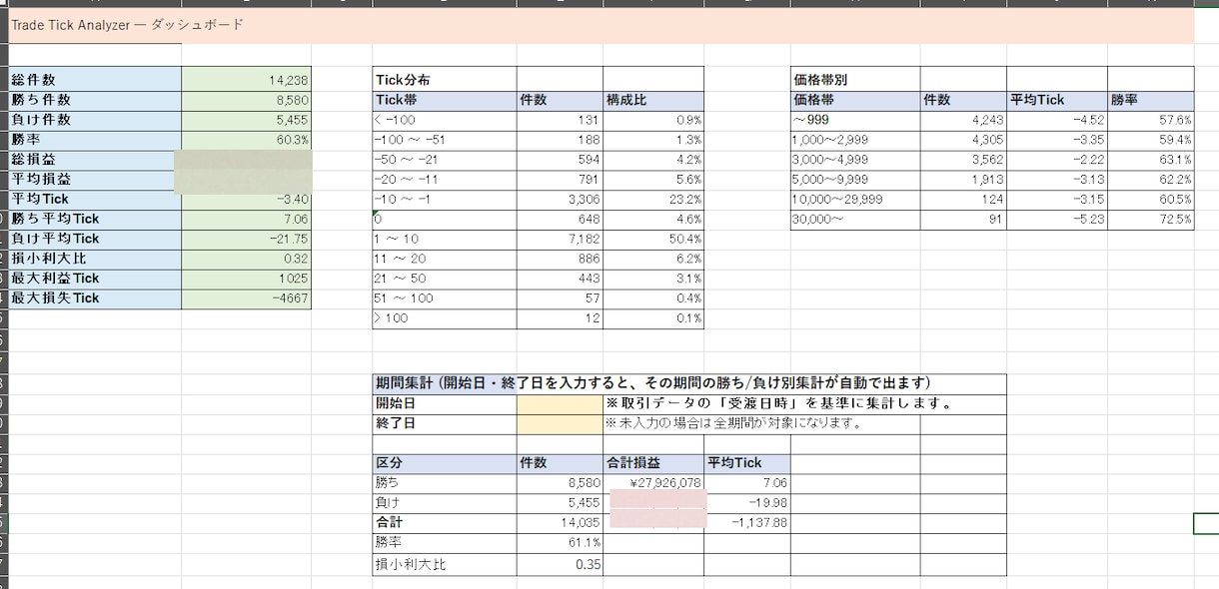Select count 594 in the -50 ~ -21 row
1219x589 pixels.
(560, 160)
